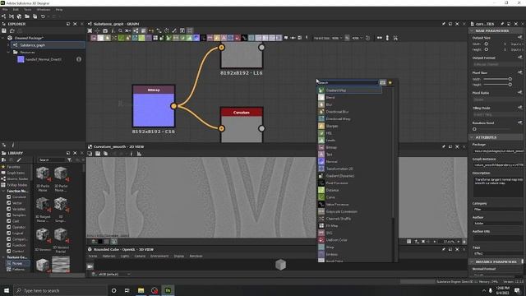Click the node menu search field

pyautogui.click(x=348, y=82)
